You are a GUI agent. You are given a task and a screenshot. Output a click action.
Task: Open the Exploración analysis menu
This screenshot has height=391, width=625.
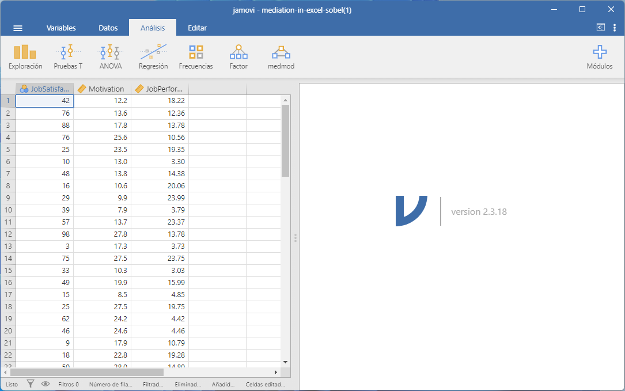(x=25, y=57)
